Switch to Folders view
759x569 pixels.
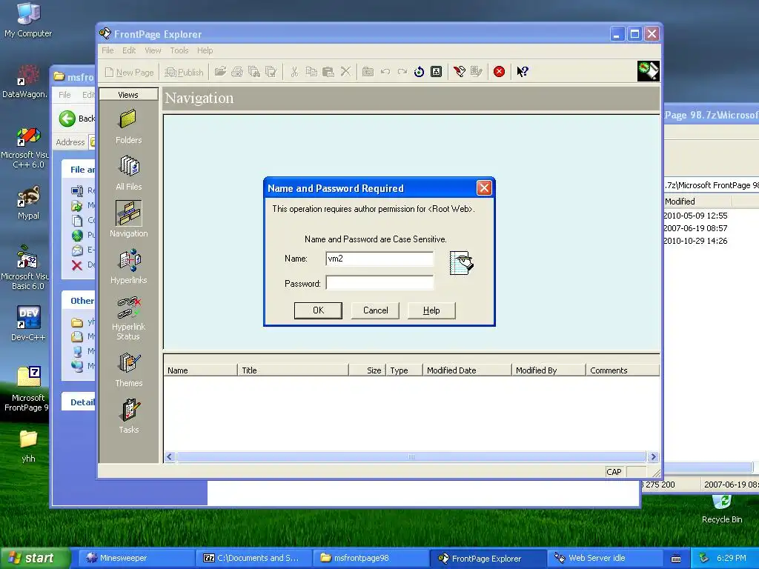(x=128, y=127)
